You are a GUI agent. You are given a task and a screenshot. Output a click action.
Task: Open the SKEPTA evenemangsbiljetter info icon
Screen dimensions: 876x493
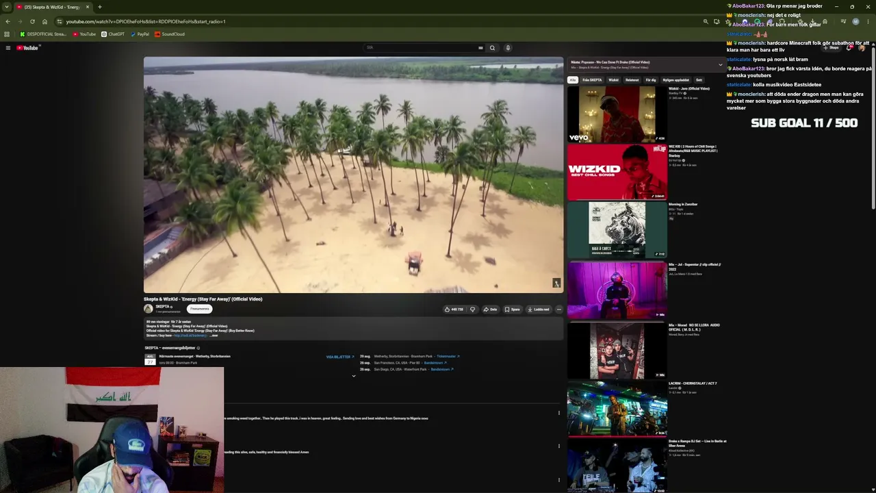tap(198, 348)
